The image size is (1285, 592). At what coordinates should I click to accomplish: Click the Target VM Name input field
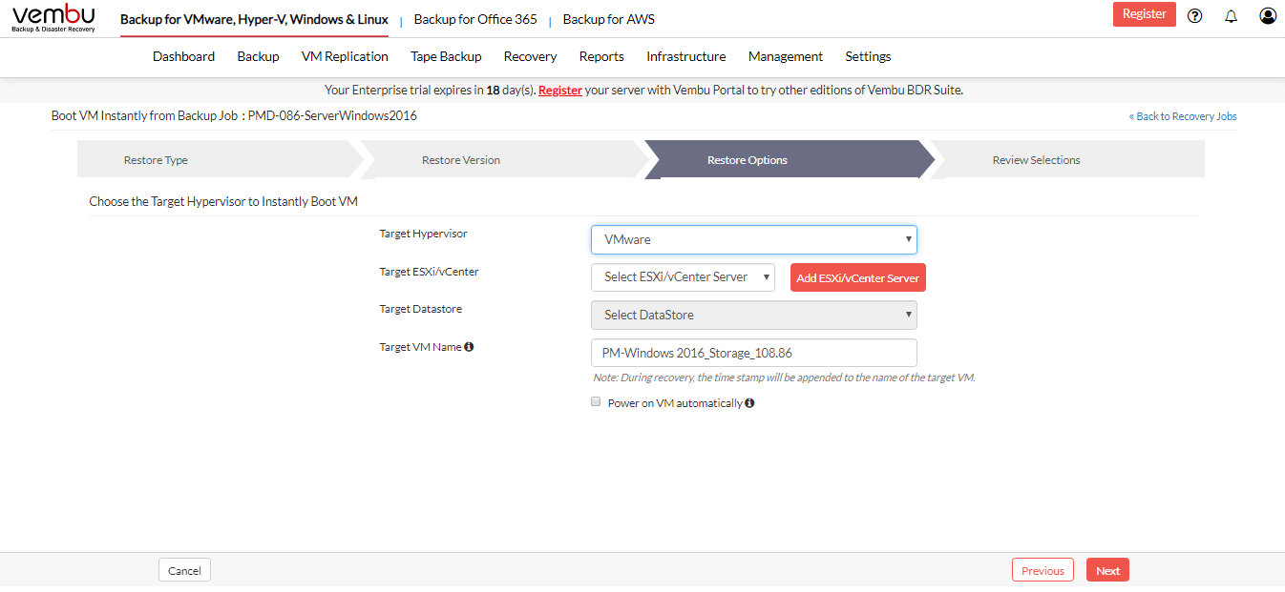coord(754,353)
